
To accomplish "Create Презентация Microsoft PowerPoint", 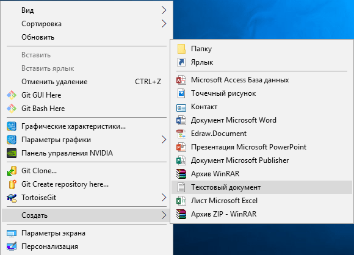I will 262,147.
